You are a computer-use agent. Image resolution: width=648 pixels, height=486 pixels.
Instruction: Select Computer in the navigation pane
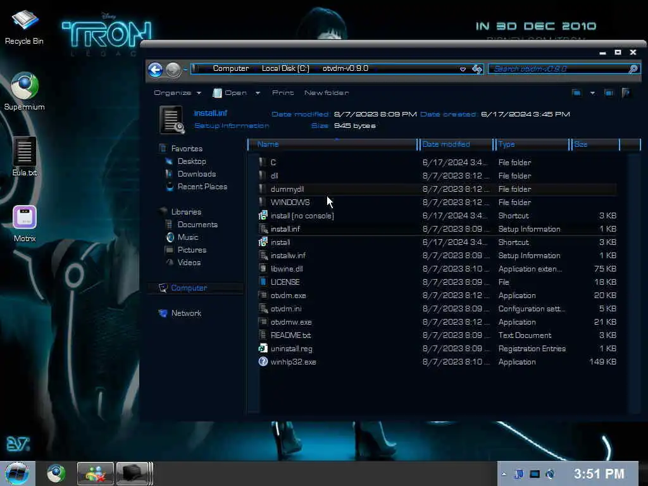coord(195,288)
